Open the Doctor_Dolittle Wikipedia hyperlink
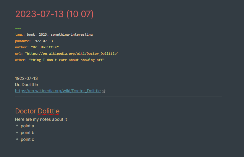The width and height of the screenshot is (244, 157). click(58, 91)
